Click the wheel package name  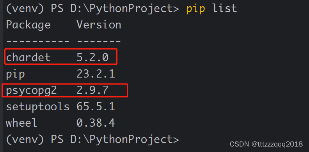[21, 123]
